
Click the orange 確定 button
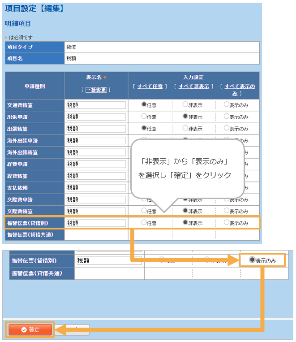click(30, 329)
